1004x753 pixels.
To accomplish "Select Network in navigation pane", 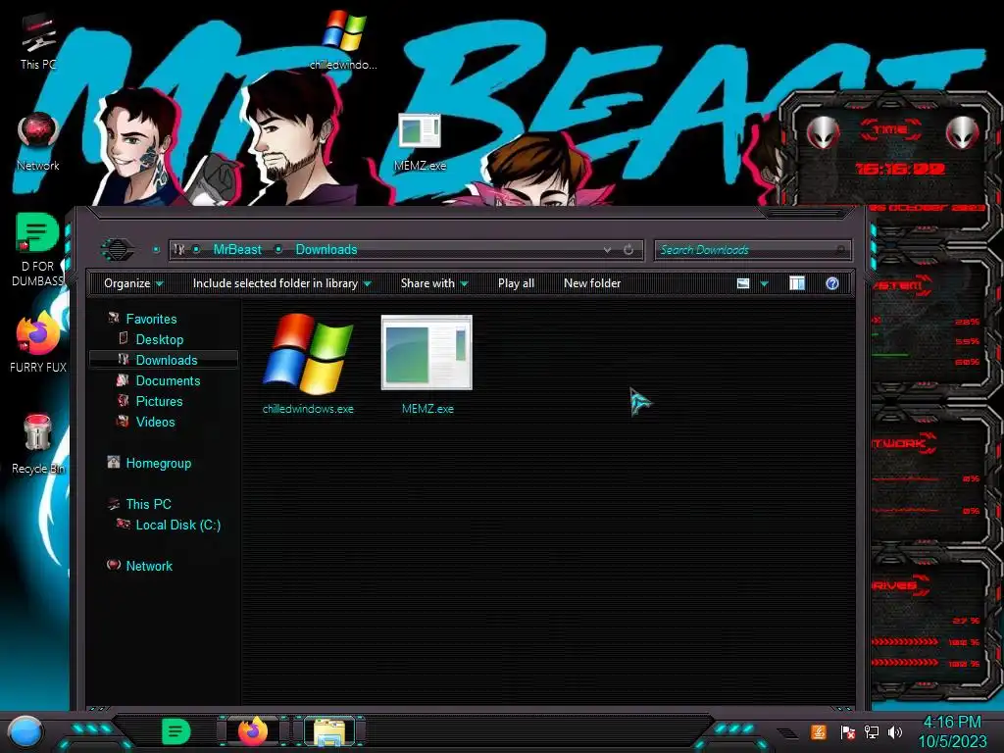I will pyautogui.click(x=149, y=566).
